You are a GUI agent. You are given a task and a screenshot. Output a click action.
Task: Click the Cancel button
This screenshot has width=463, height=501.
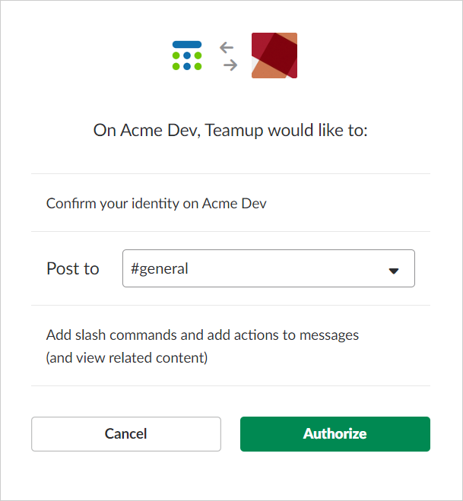(x=126, y=434)
